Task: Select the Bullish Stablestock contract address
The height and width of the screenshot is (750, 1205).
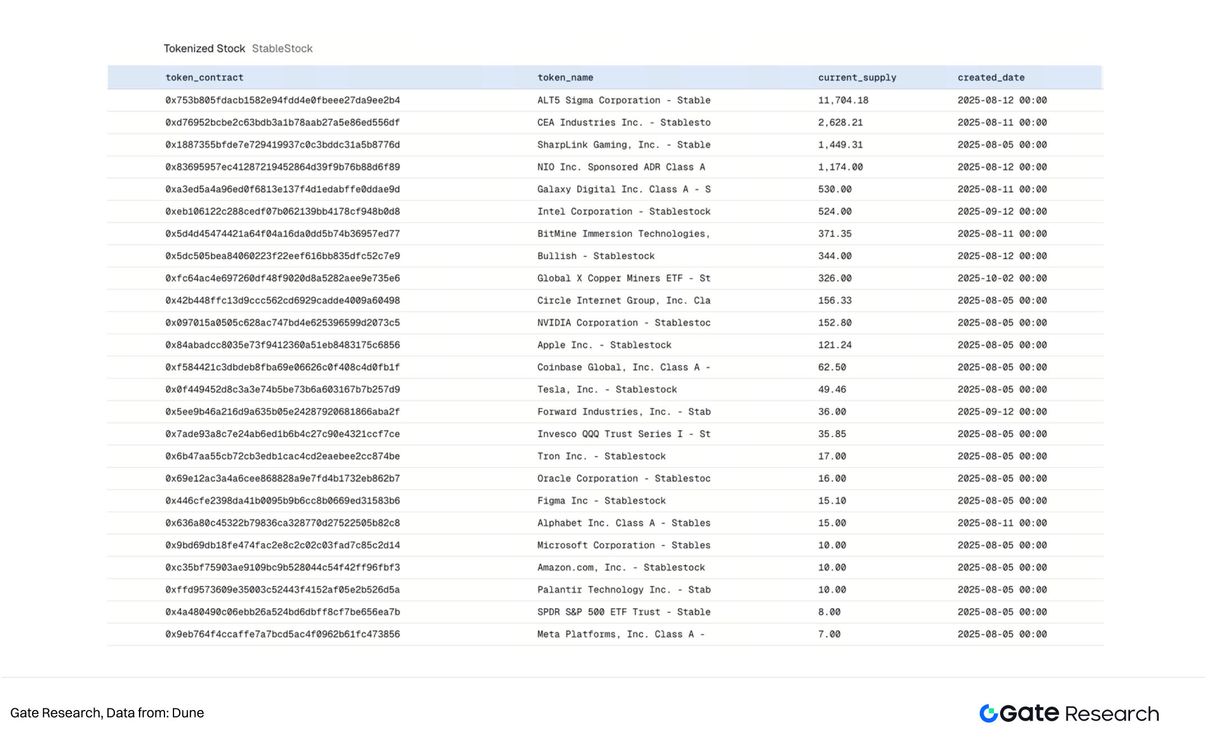Action: [x=282, y=256]
